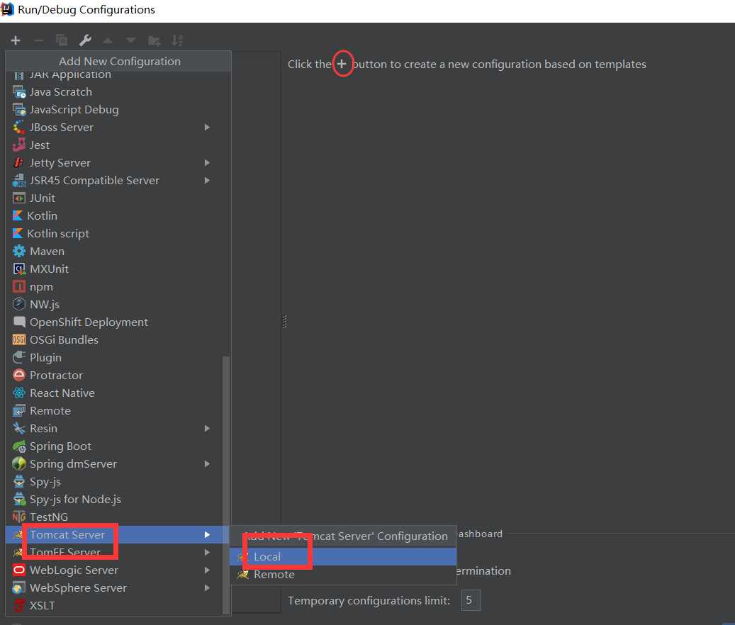Click the Jetty Server icon
This screenshot has width=735, height=625.
18,162
